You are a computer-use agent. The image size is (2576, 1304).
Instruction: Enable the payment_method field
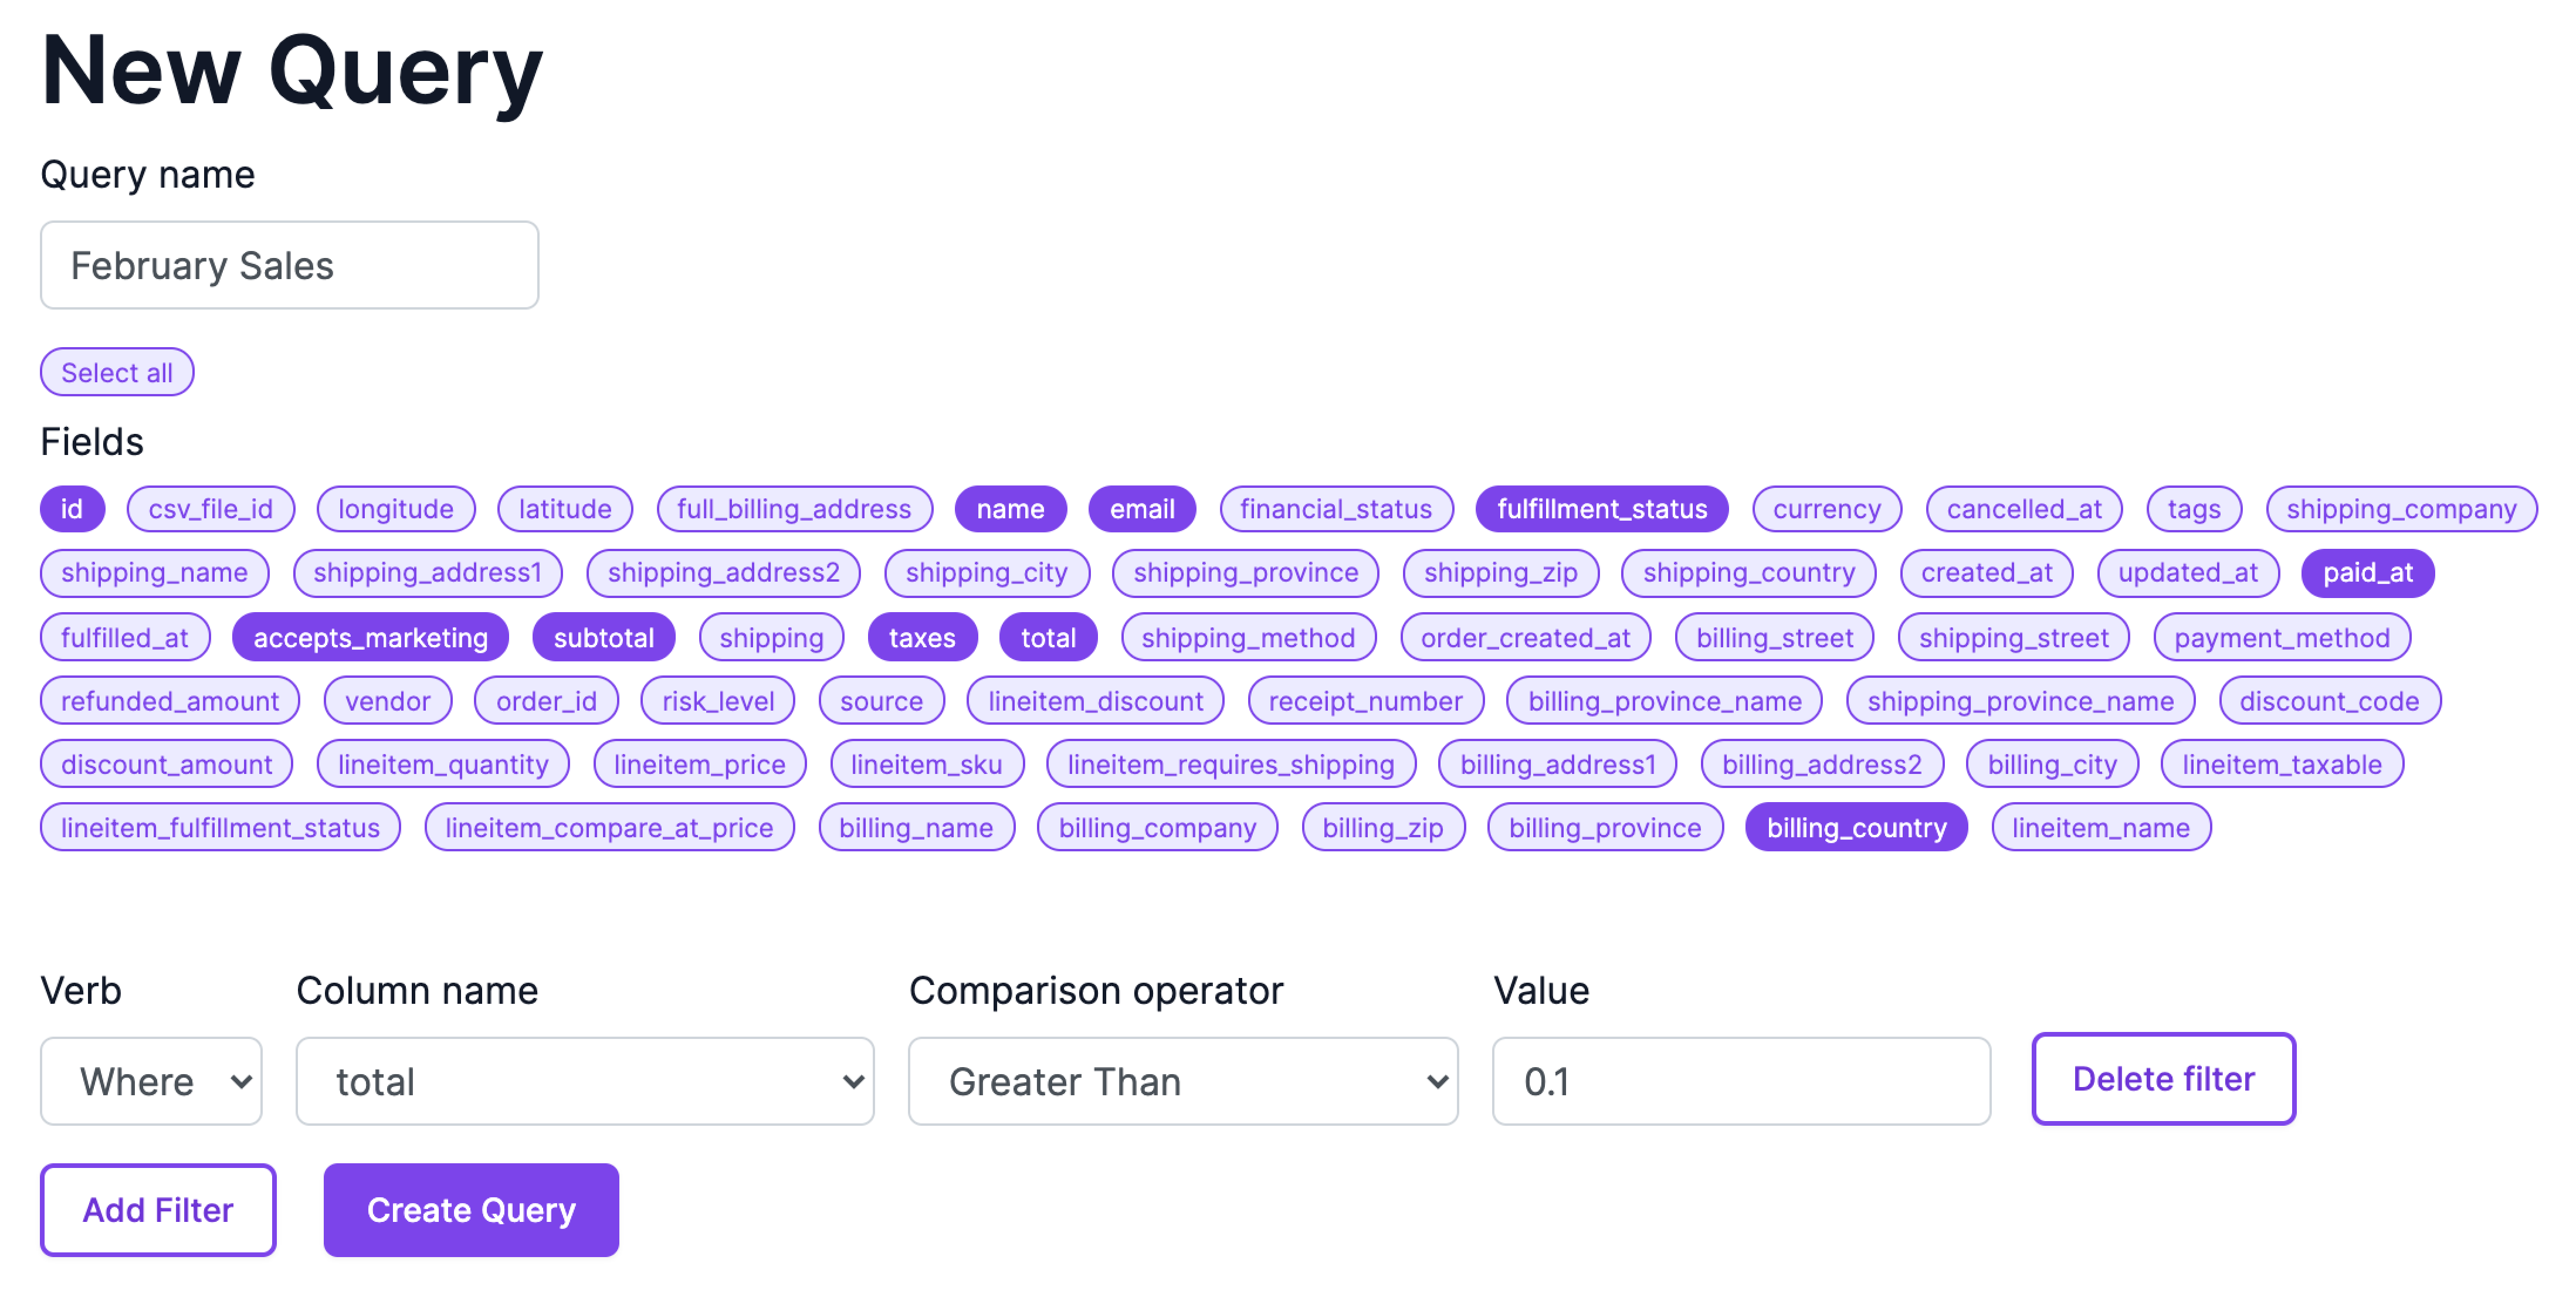(x=2281, y=638)
